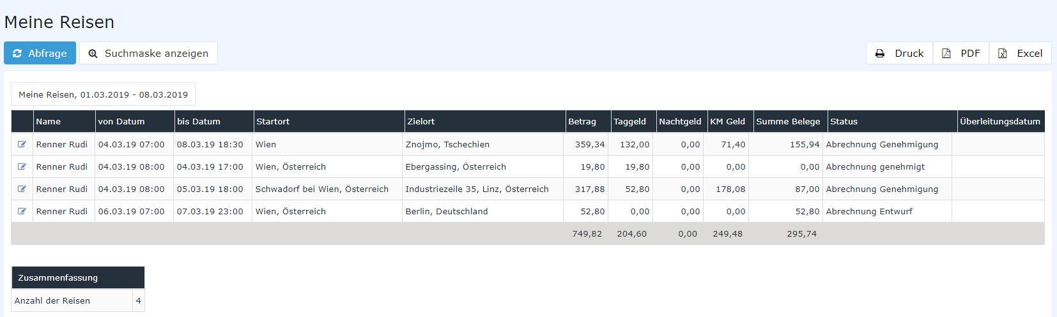Sort by the Betrag column header
1057x317 pixels.
coord(582,121)
